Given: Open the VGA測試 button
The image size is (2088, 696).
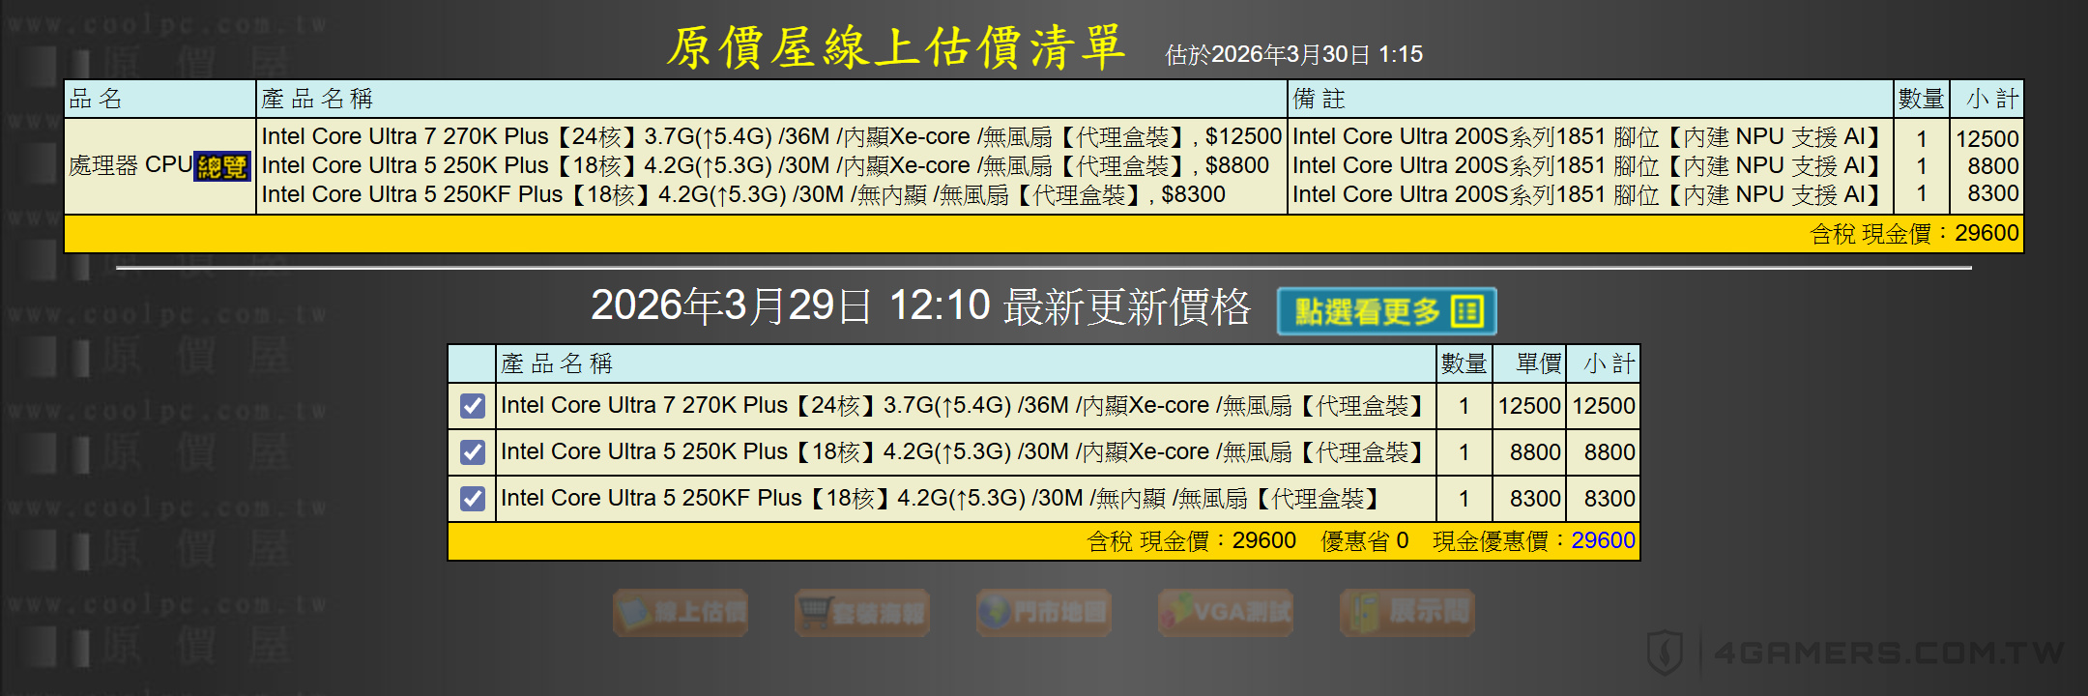Looking at the screenshot, I should coord(1226,613).
